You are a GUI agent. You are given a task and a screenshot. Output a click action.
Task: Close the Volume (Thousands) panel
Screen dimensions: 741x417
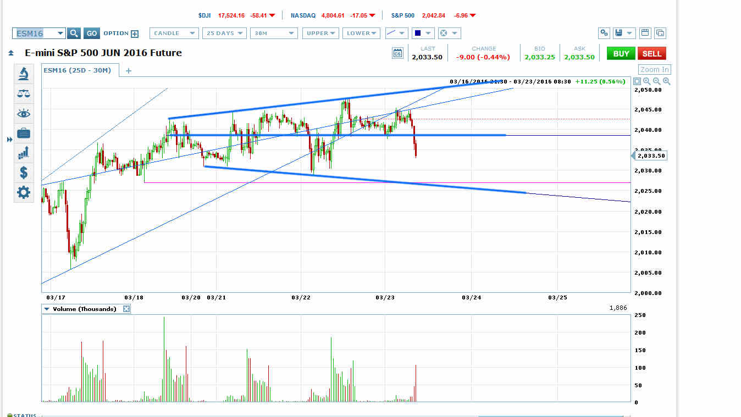coord(126,309)
